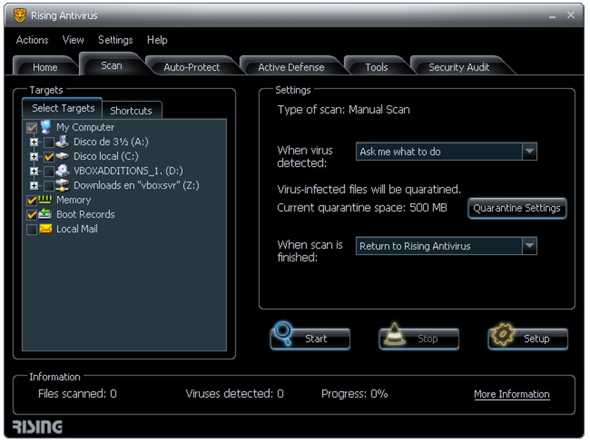
Task: Expand the Disco local (C:) tree node
Action: tap(34, 157)
